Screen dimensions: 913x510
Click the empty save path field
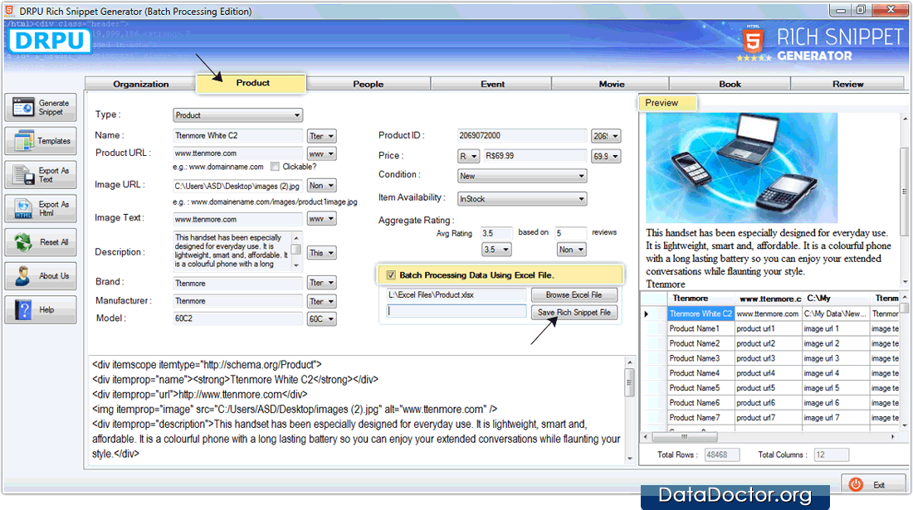pyautogui.click(x=456, y=311)
